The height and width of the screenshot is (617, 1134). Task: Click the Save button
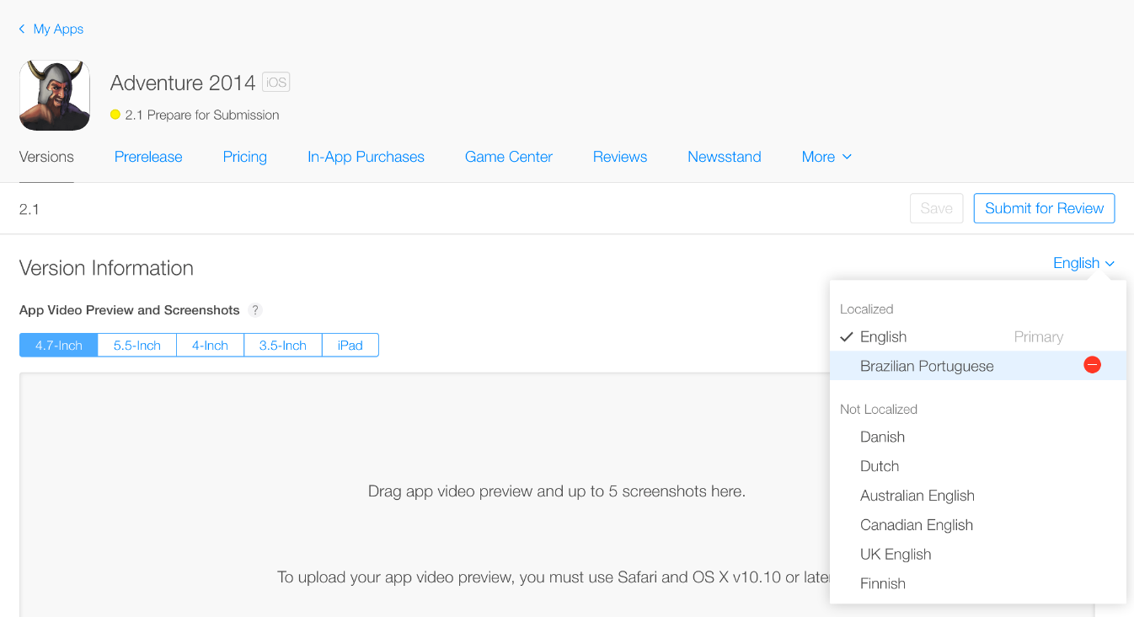coord(936,208)
